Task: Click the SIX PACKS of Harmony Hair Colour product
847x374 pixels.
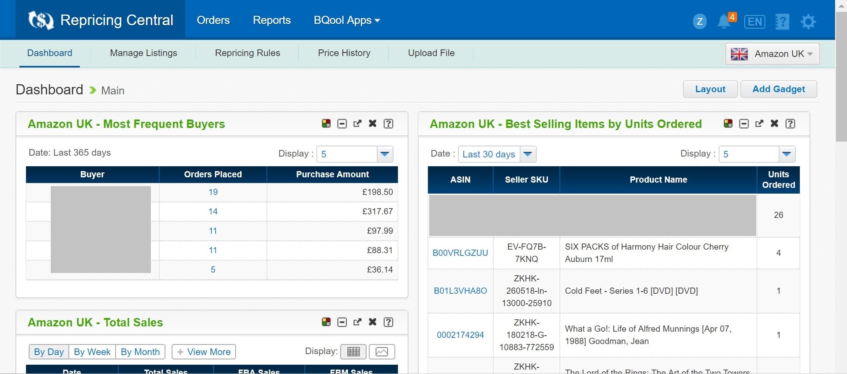Action: pos(647,253)
